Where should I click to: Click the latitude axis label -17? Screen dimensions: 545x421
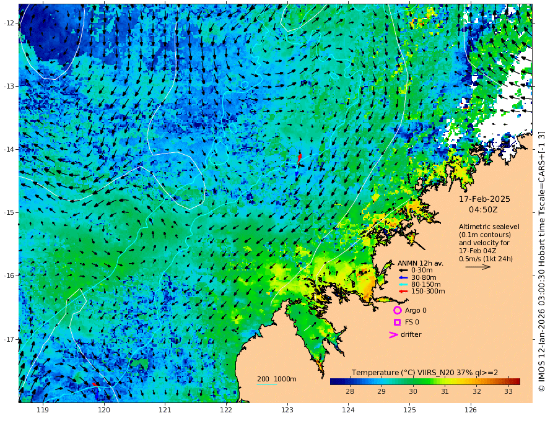10,339
